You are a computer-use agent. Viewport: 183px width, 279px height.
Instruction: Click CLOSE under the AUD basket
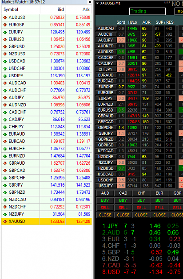click(105, 215)
